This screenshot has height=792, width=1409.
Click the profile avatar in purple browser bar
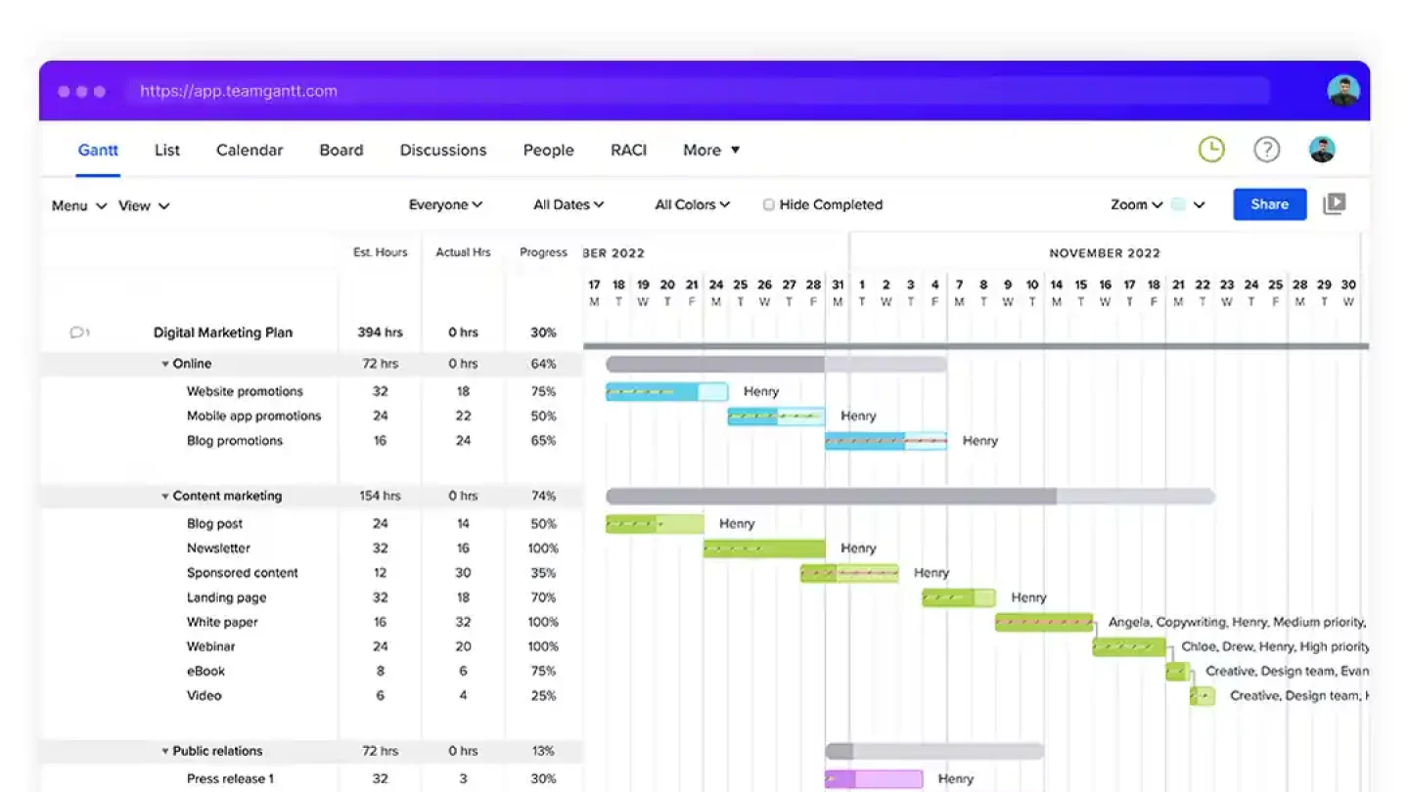[1343, 91]
